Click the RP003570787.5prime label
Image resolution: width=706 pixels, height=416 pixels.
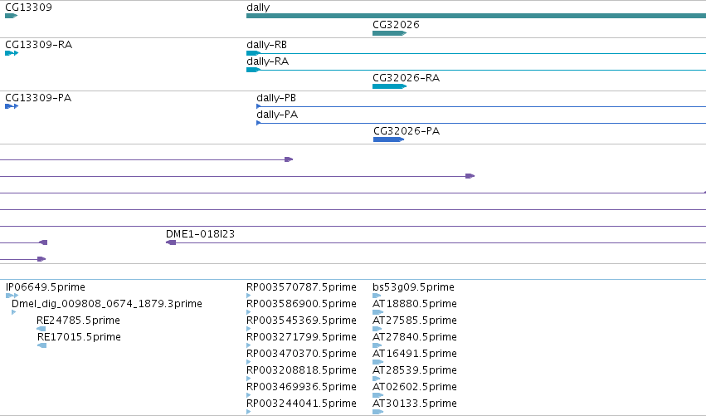[x=301, y=287]
